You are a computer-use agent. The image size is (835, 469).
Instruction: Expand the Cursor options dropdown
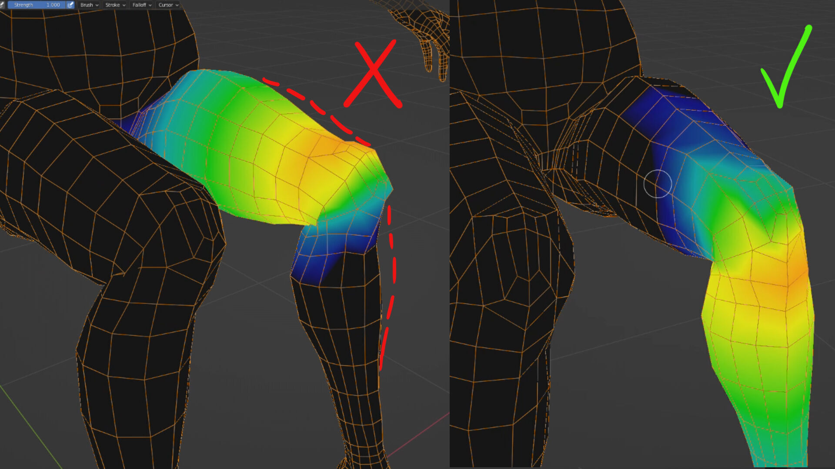168,5
